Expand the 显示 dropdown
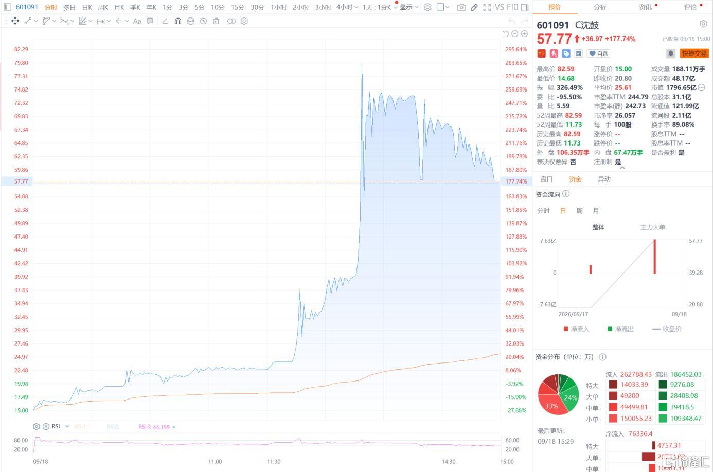Screen dimensions: 713x472 (409, 7)
